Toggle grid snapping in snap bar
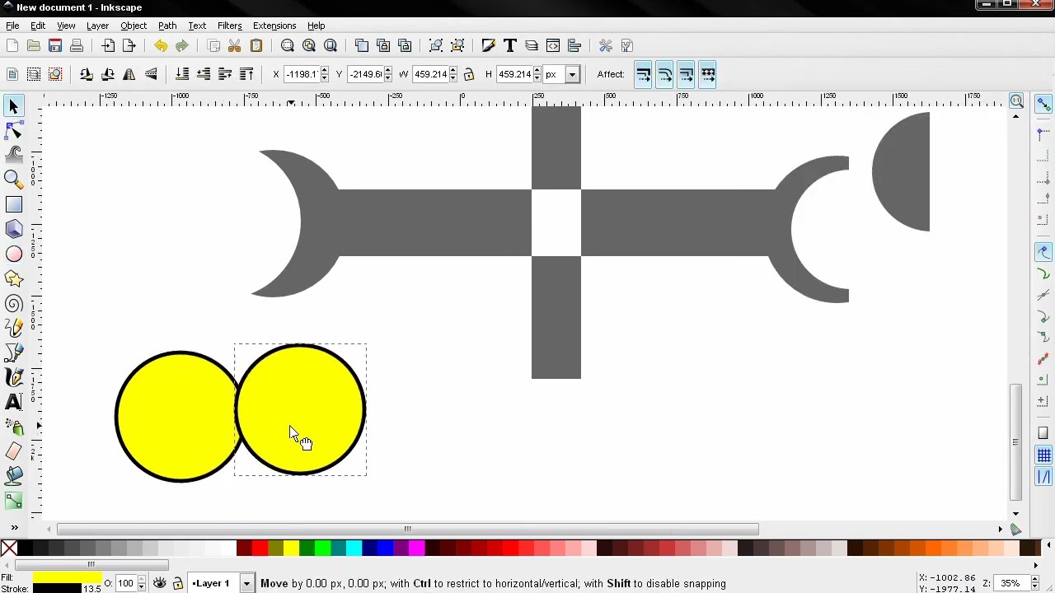The width and height of the screenshot is (1055, 593). 1043,455
